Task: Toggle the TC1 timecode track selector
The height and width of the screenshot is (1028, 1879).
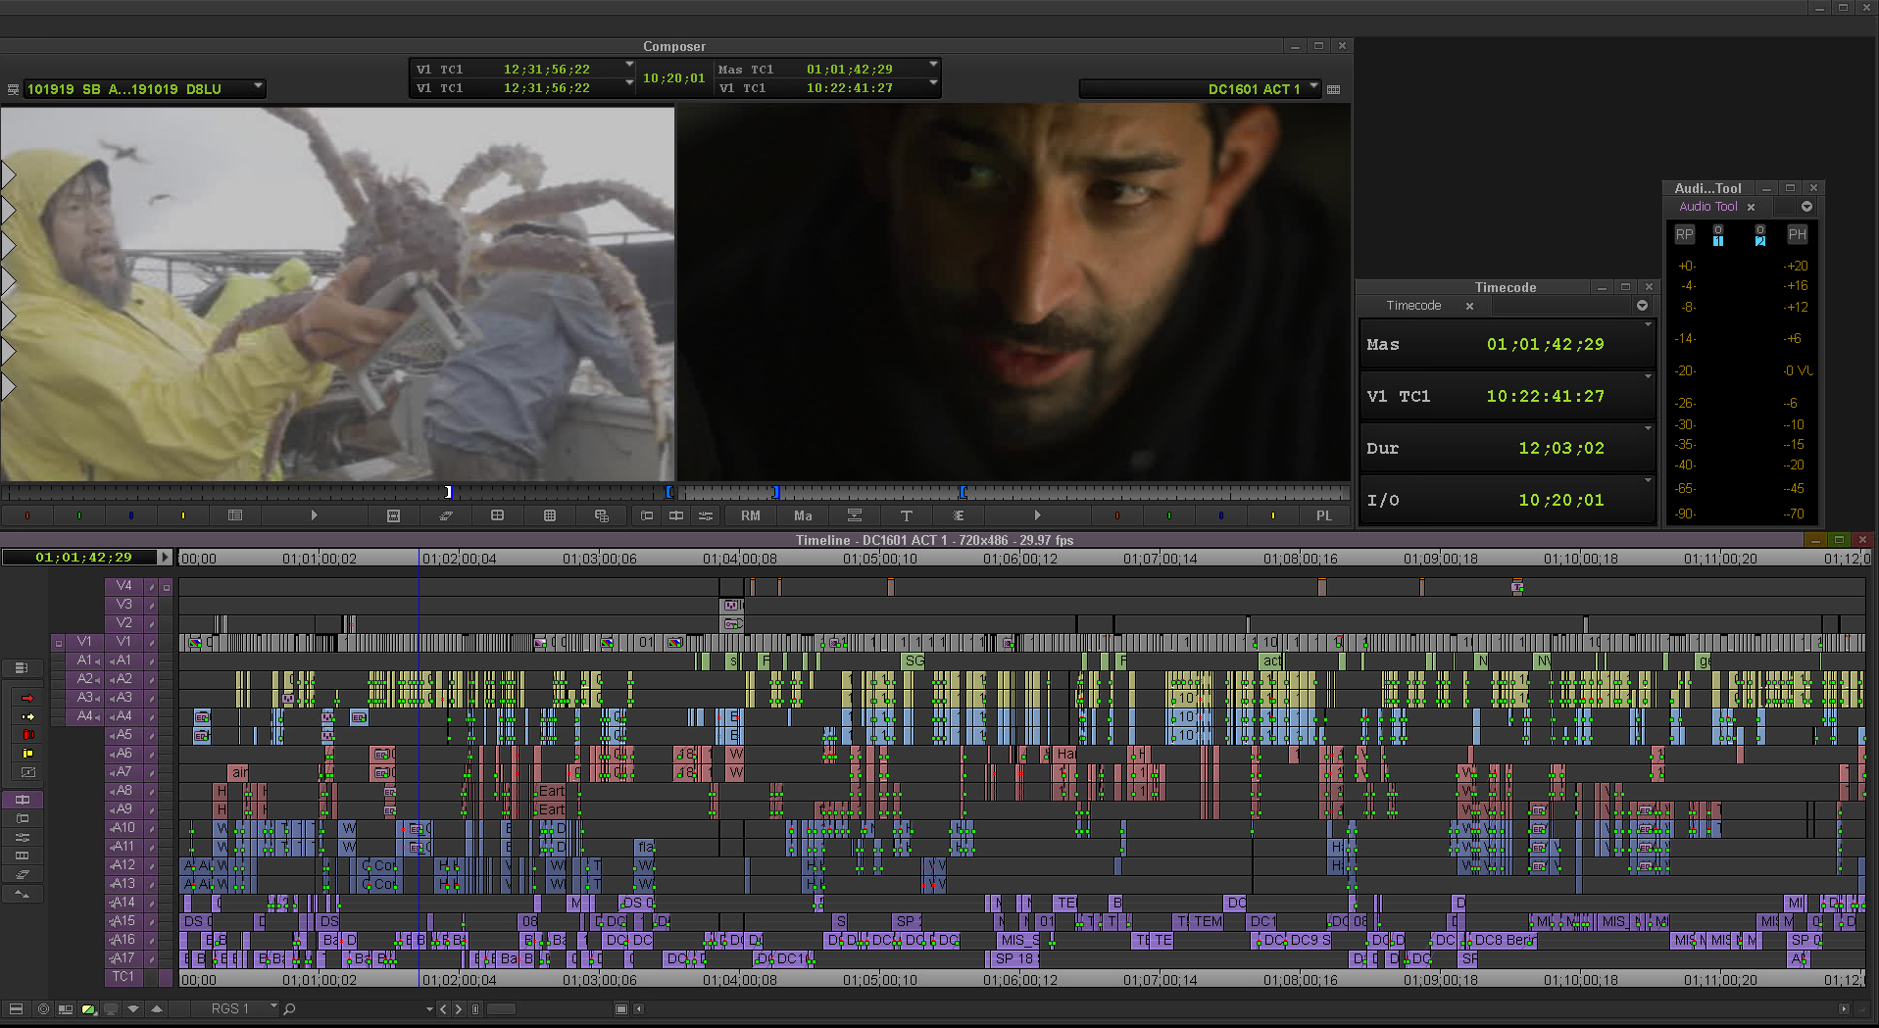Action: (124, 977)
